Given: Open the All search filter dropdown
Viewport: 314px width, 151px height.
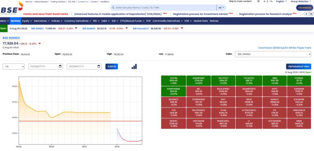Looking at the screenshot, I should [x=221, y=8].
